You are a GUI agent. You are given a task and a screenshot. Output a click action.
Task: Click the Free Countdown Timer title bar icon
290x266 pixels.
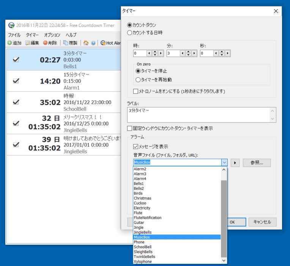(11, 25)
